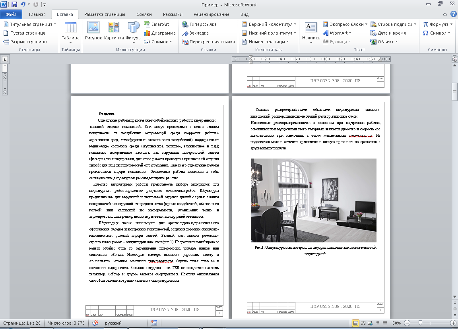Add a hyperlink with Гиперссылка
The height and width of the screenshot is (329, 458).
tap(199, 24)
